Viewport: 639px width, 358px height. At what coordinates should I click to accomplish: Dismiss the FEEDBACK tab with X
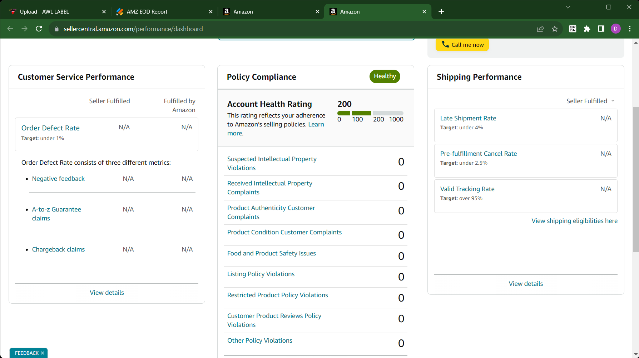[43, 353]
